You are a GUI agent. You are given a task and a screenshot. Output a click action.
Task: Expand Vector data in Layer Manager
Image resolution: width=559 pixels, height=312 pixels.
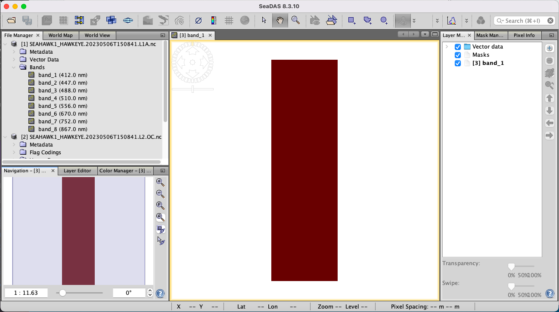click(447, 47)
